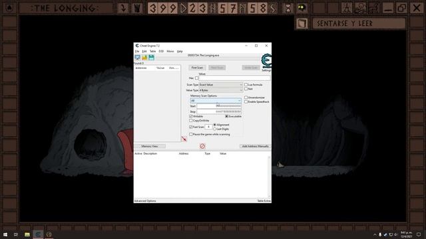Open the Help menu
The image size is (426, 239).
click(x=180, y=51)
